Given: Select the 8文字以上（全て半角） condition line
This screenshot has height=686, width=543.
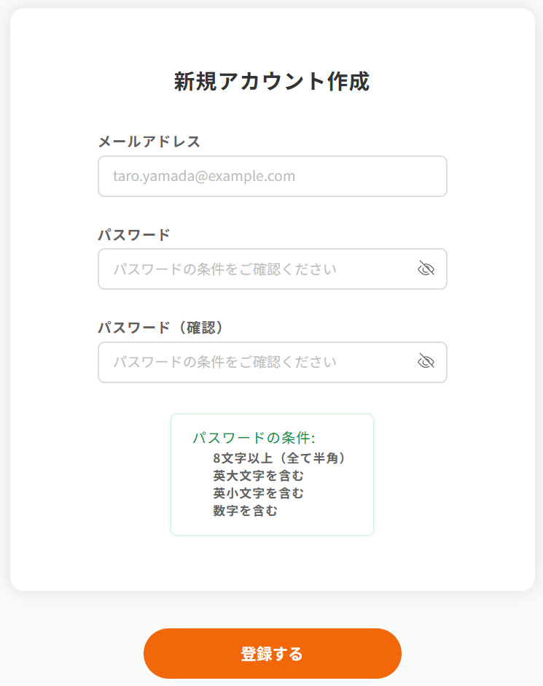Looking at the screenshot, I should click(x=279, y=458).
